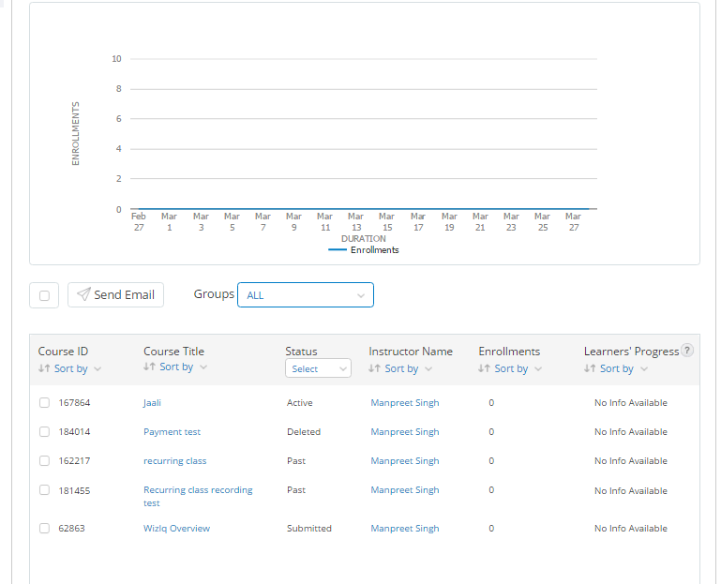Click the help icon beside Learners' Progress
This screenshot has height=584, width=721.
tap(686, 351)
